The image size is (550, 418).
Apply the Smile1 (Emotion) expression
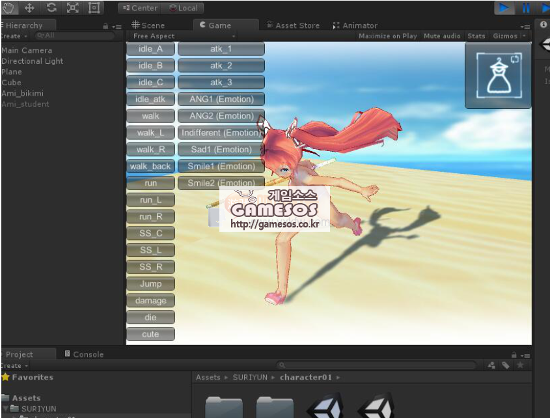(x=221, y=167)
